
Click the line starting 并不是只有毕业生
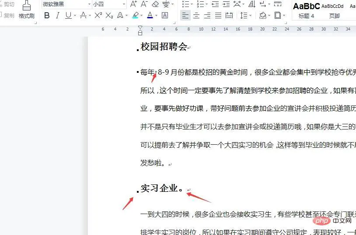tap(248, 126)
